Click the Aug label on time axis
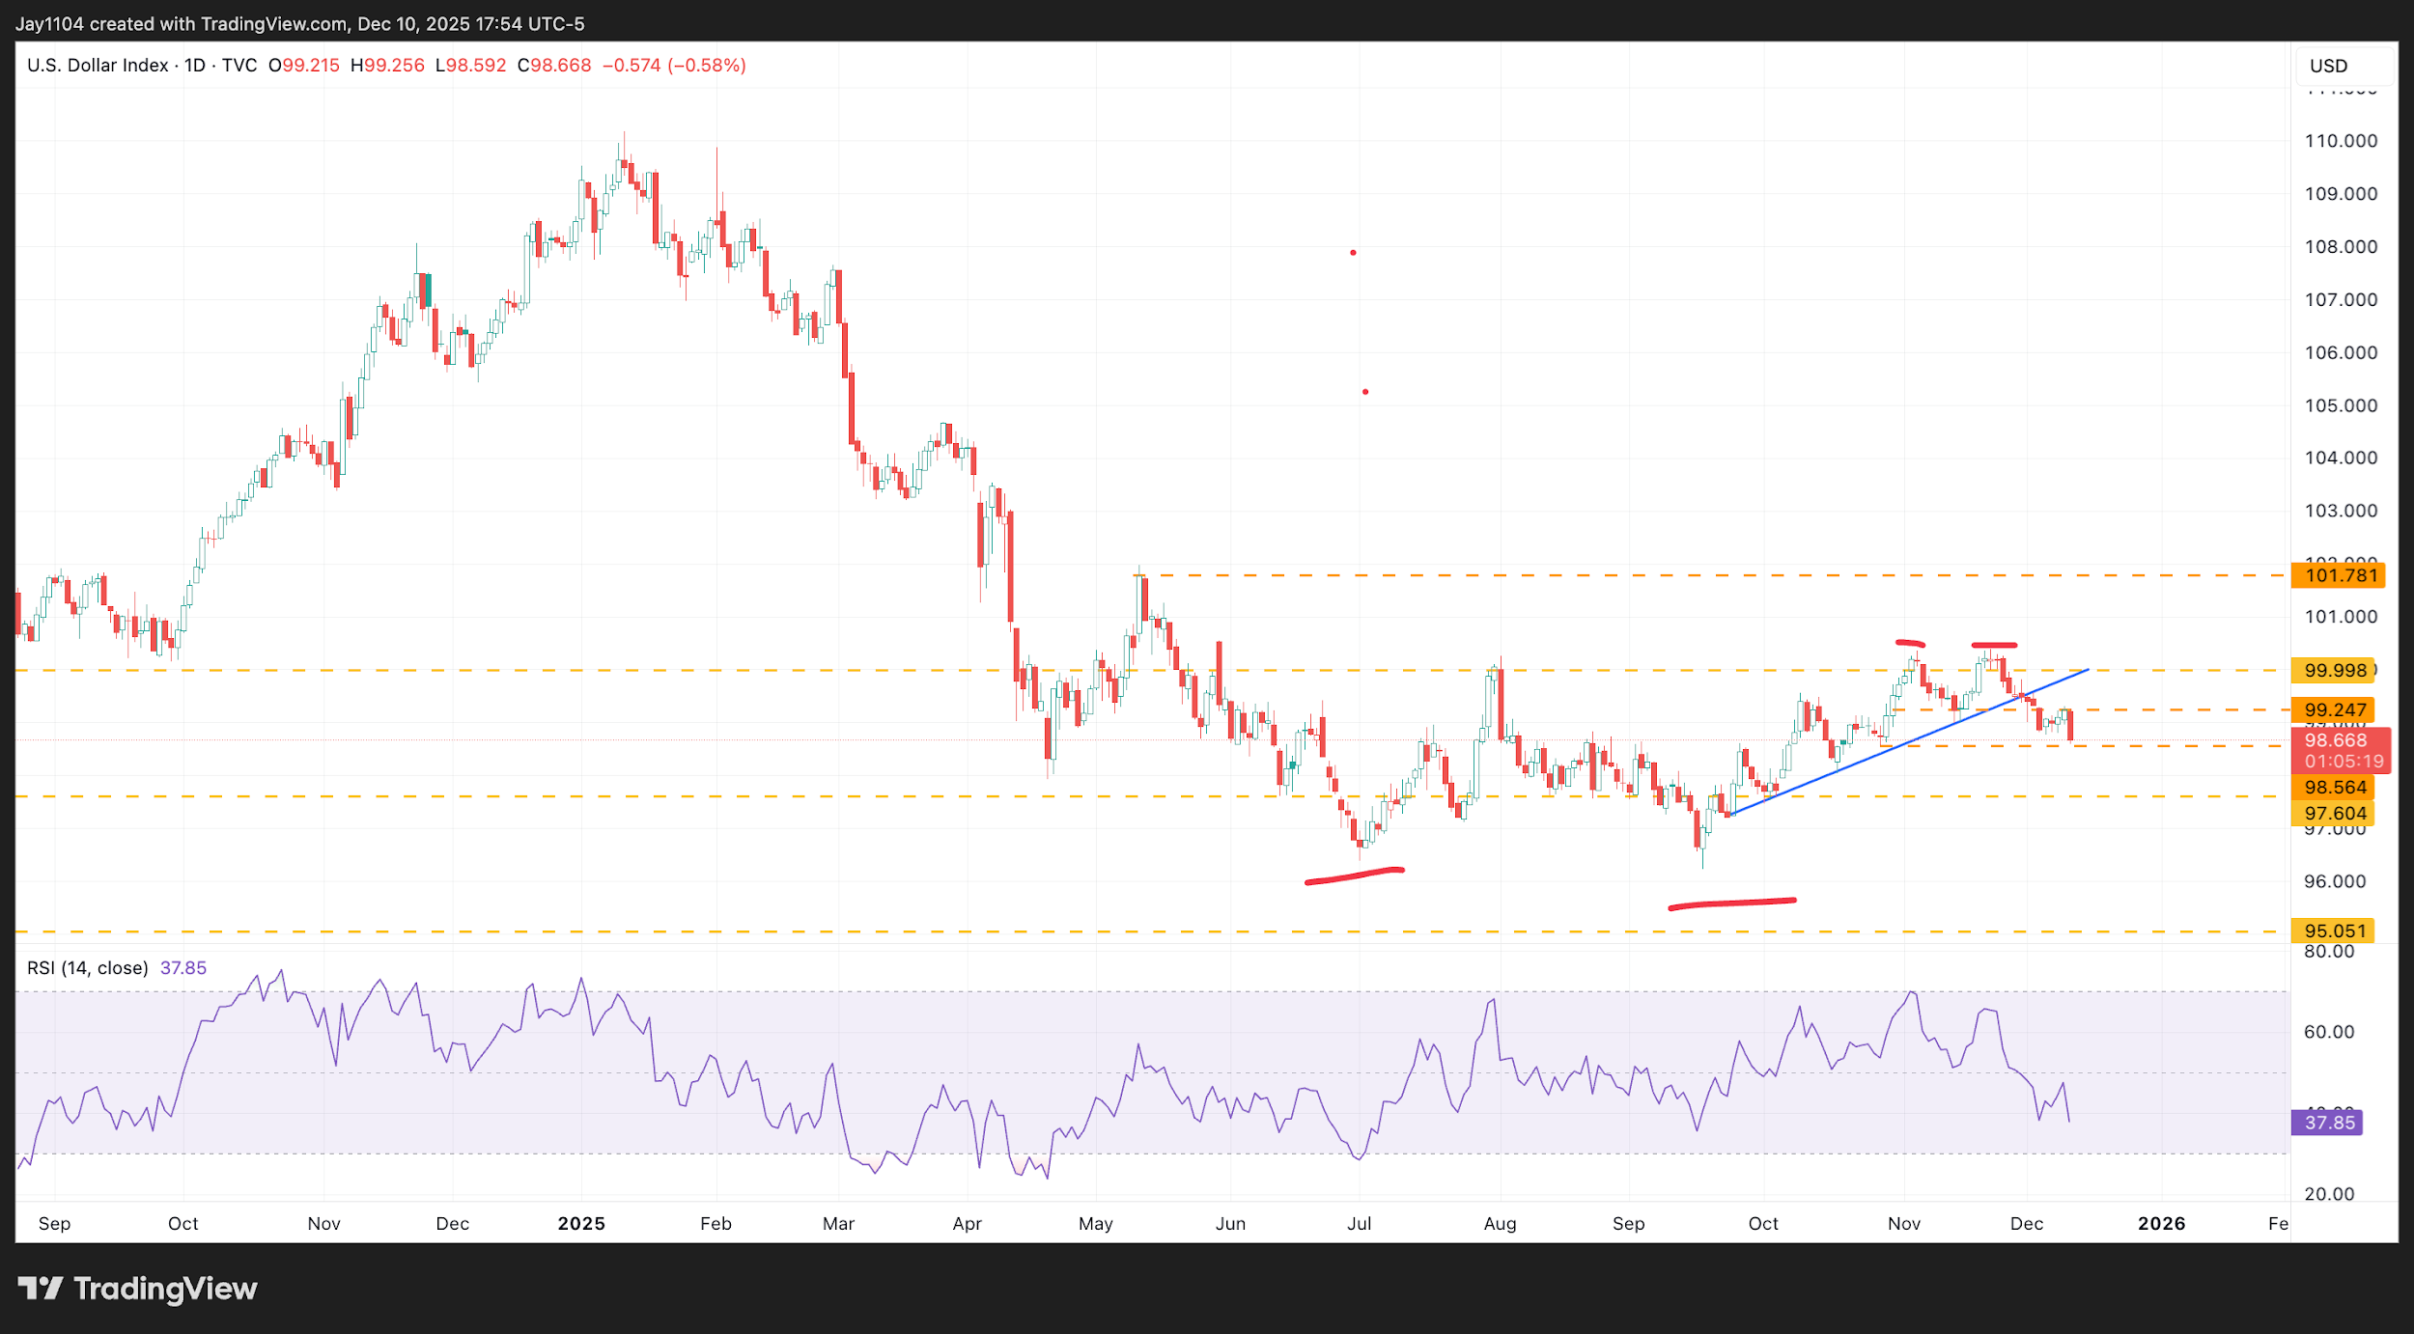Screen dimensions: 2414x1334 pyautogui.click(x=1500, y=1223)
